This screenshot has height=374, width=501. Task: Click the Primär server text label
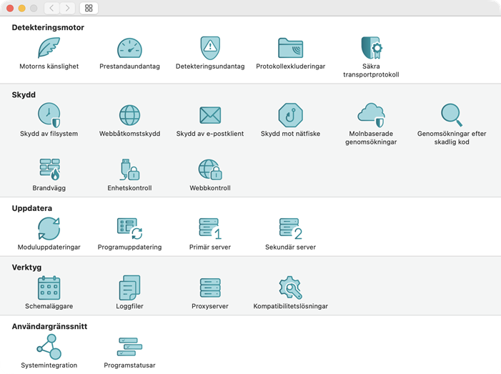pos(210,247)
